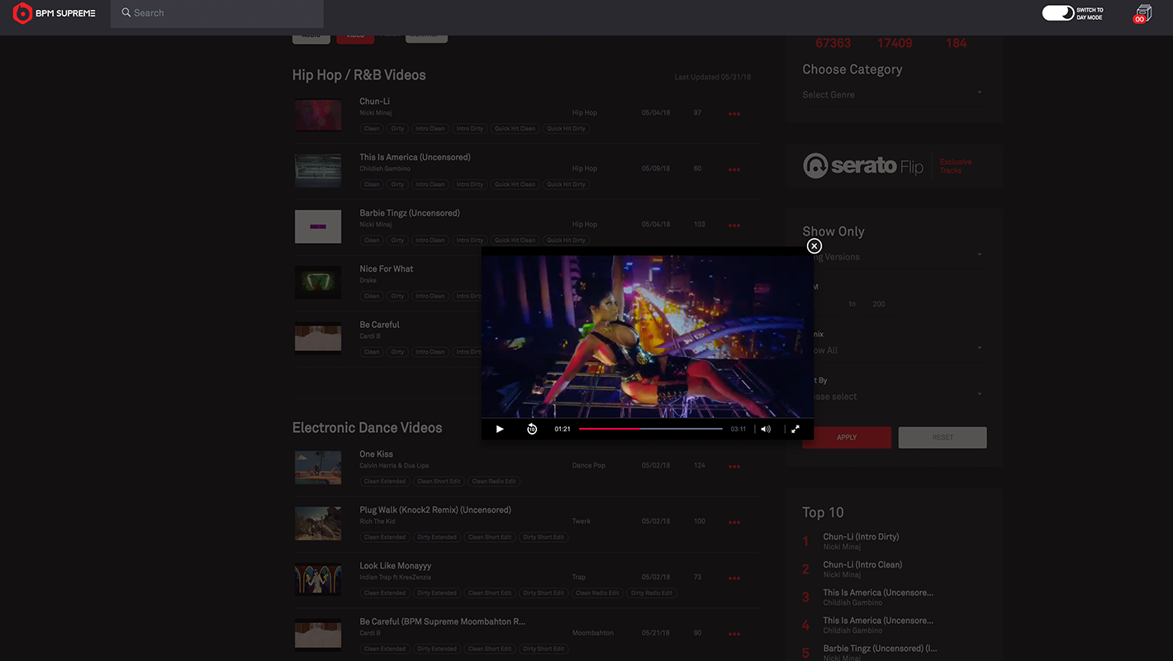Mute the video player volume
Screen dimensions: 1173x661
[x=766, y=429]
